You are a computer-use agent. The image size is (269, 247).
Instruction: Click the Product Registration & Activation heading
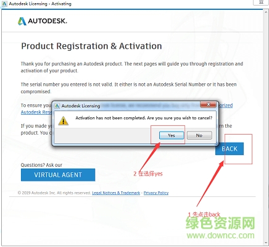(x=91, y=46)
